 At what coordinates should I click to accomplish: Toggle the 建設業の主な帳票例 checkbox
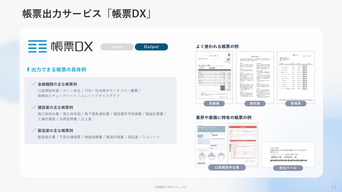(34, 107)
